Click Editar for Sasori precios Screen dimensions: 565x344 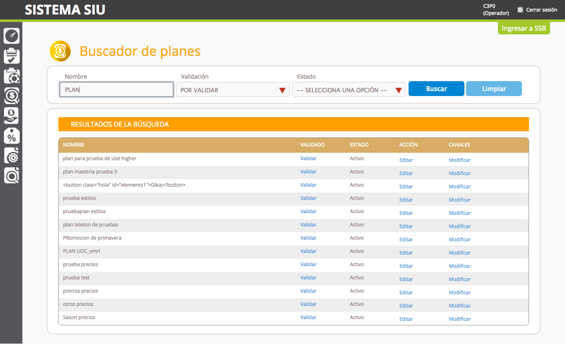click(406, 319)
